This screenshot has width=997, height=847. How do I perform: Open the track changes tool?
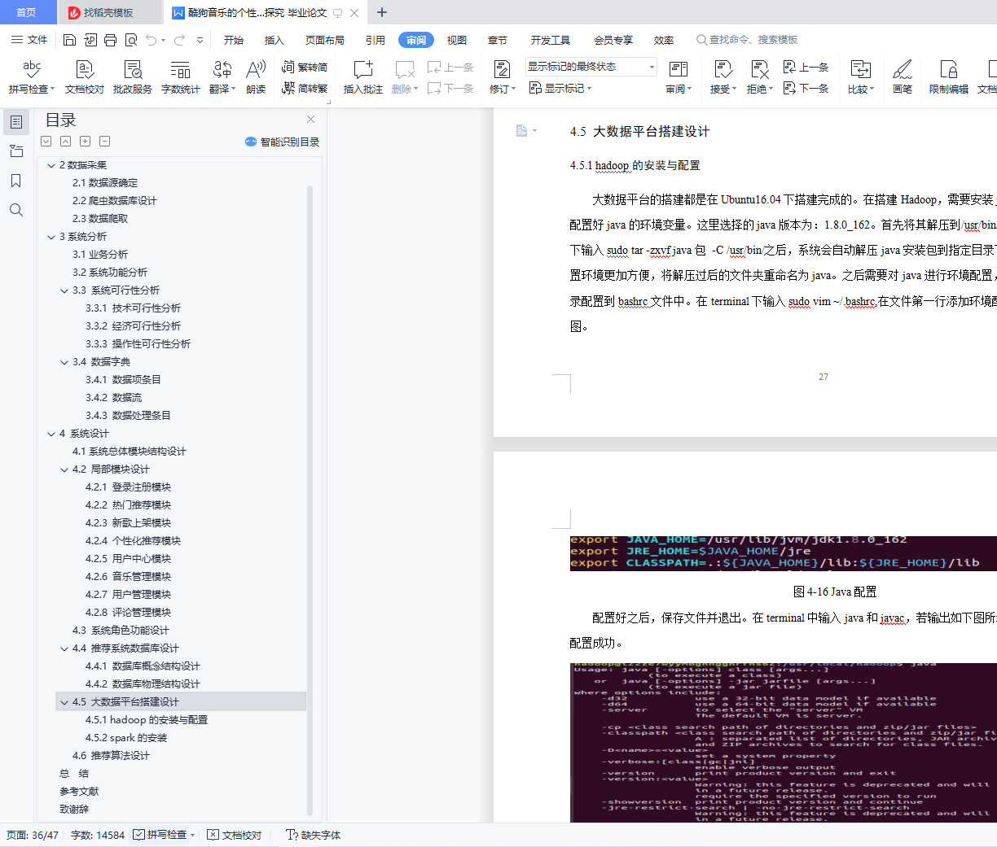coord(502,77)
